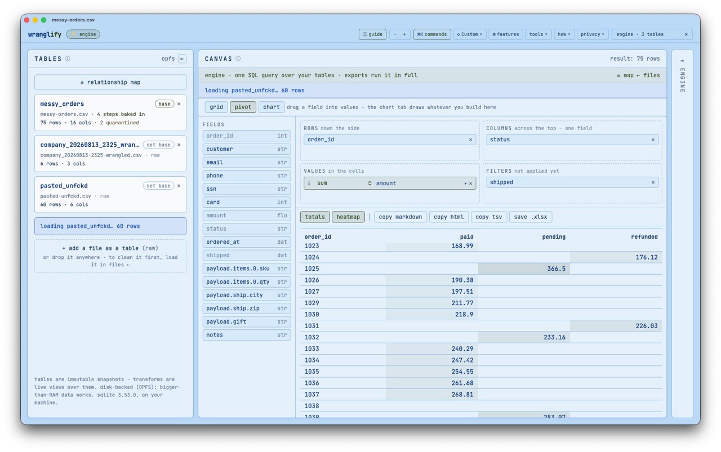Click the minus zoom button in the toolbar
The width and height of the screenshot is (721, 452).
(395, 34)
